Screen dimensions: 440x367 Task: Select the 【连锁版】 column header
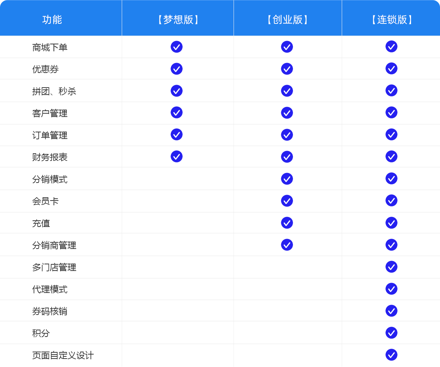click(392, 19)
